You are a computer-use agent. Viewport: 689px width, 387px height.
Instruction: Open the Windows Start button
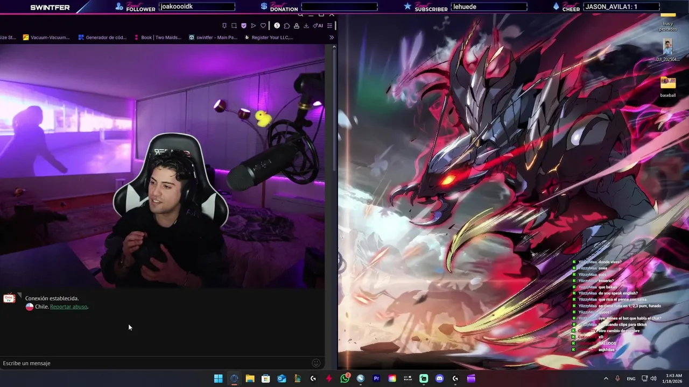point(218,378)
